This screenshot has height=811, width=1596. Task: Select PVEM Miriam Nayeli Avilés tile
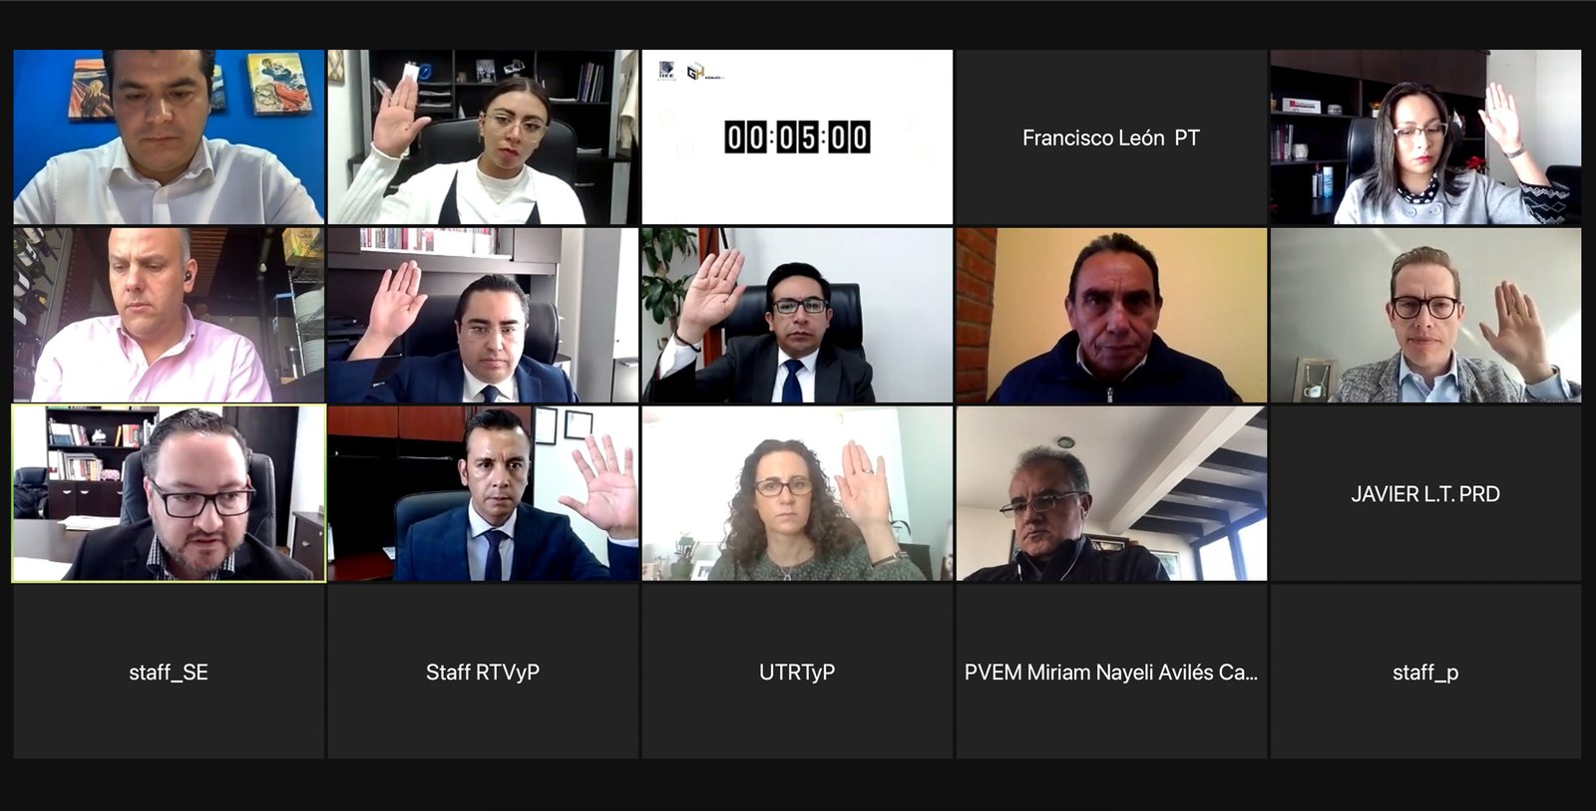[1111, 672]
